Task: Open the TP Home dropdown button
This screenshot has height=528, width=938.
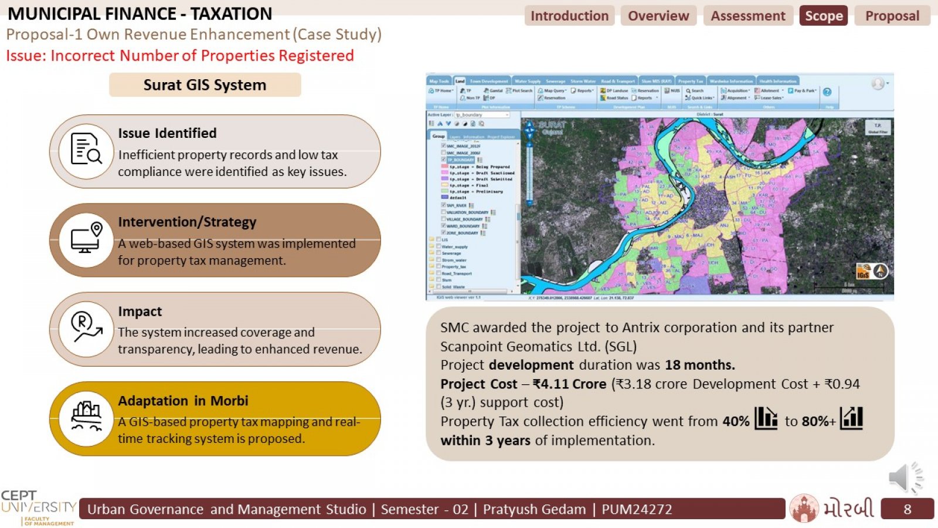Action: pos(441,91)
